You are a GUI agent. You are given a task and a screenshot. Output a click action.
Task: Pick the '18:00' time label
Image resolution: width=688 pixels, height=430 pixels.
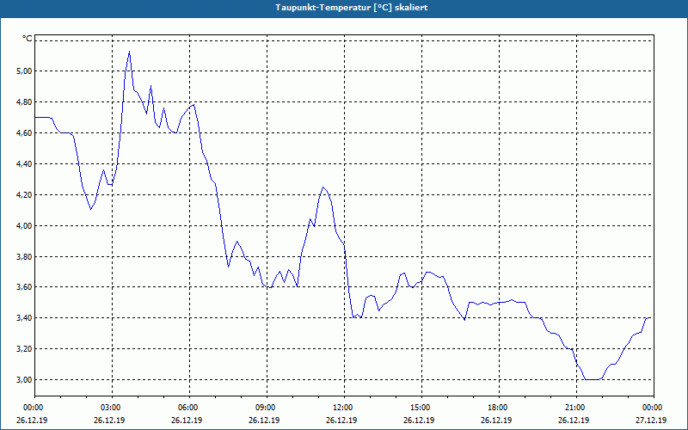tap(497, 408)
